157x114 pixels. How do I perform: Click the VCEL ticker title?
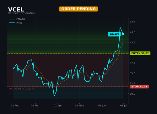[16, 10]
